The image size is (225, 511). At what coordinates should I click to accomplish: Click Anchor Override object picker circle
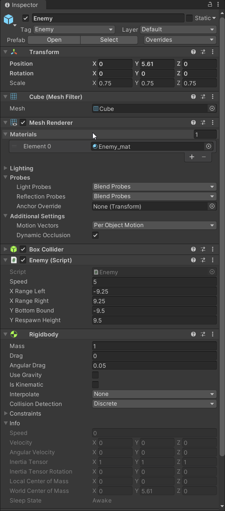(x=212, y=207)
